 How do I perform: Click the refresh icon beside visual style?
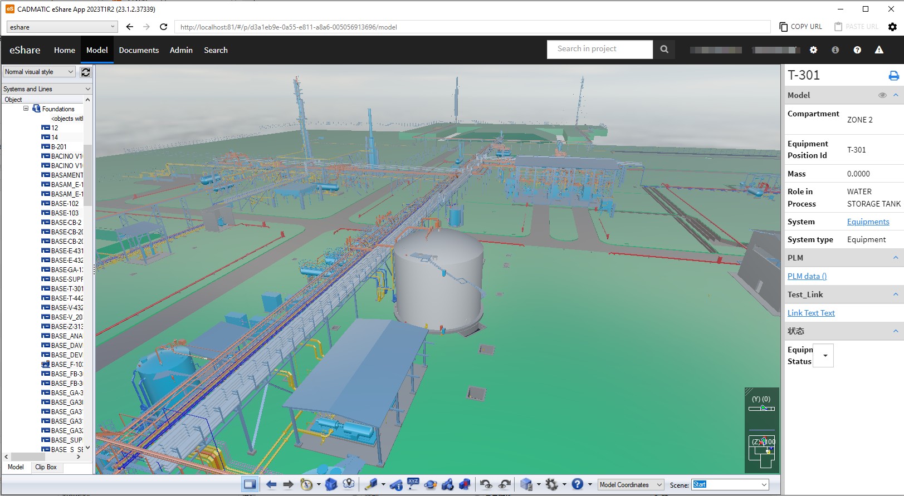(85, 72)
